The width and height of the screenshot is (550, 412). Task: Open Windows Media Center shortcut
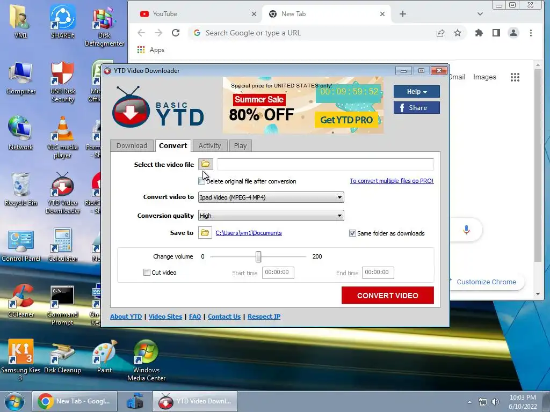pyautogui.click(x=146, y=360)
